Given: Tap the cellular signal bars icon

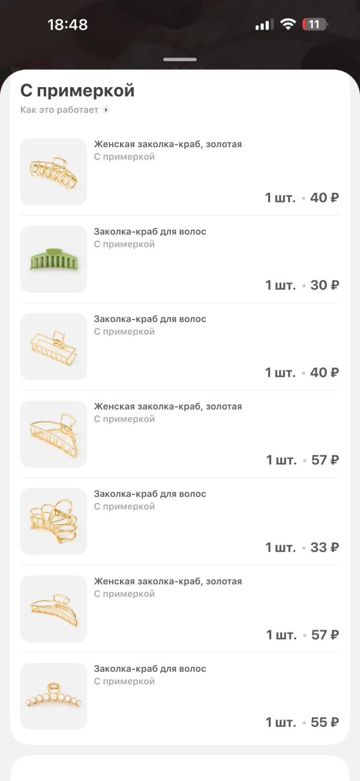Looking at the screenshot, I should pyautogui.click(x=264, y=25).
